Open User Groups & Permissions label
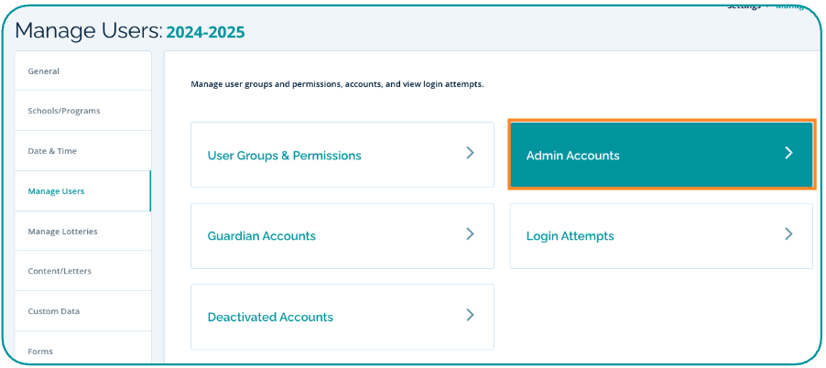 [284, 156]
